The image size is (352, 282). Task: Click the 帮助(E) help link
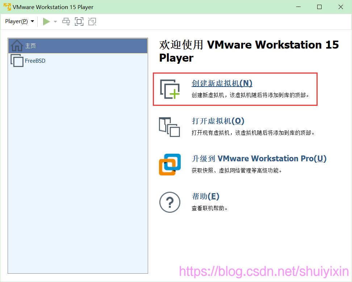[x=205, y=196]
